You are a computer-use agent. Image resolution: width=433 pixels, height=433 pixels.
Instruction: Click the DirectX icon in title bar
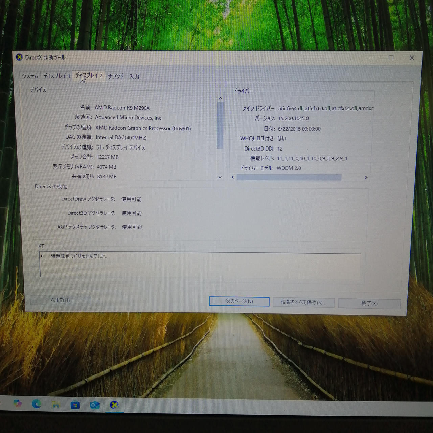pos(19,57)
